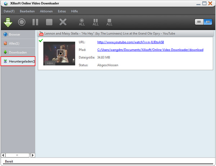This screenshot has width=216, height=166.
Task: Start all downloads button
Action: [x=82, y=22]
